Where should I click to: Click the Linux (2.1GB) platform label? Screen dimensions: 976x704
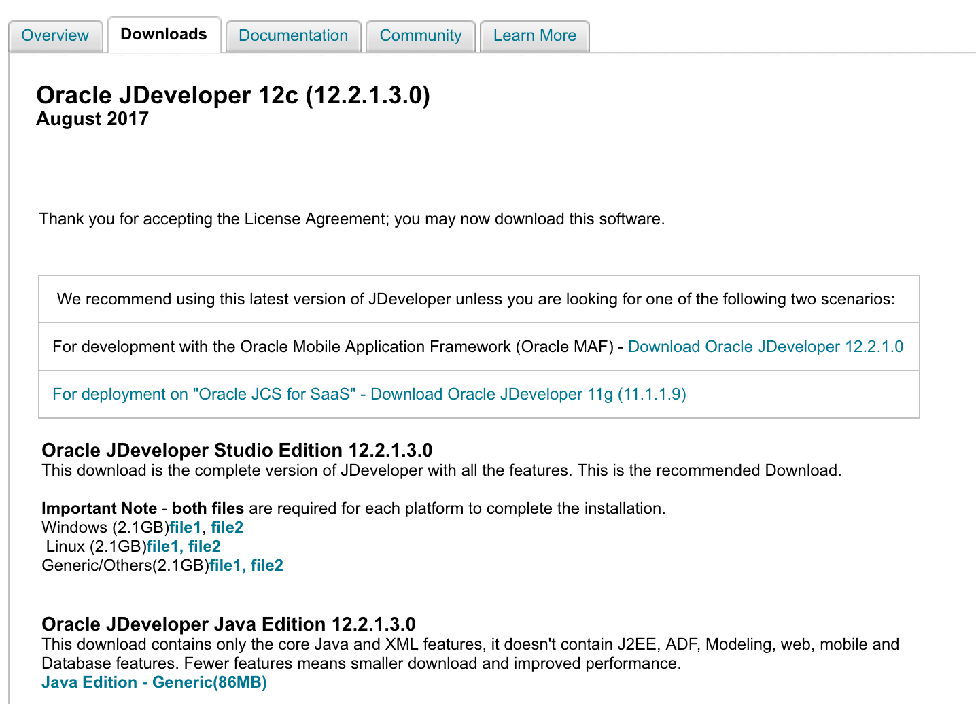click(x=97, y=546)
